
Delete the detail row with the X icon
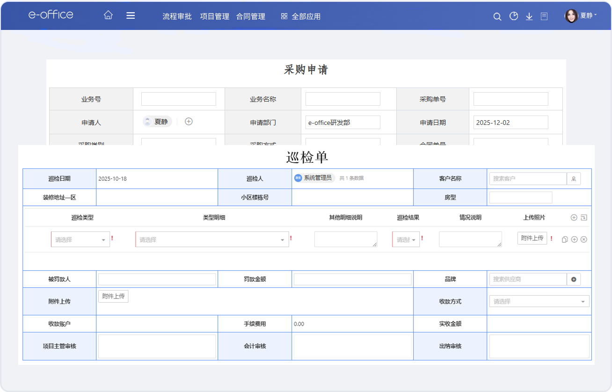(x=583, y=240)
